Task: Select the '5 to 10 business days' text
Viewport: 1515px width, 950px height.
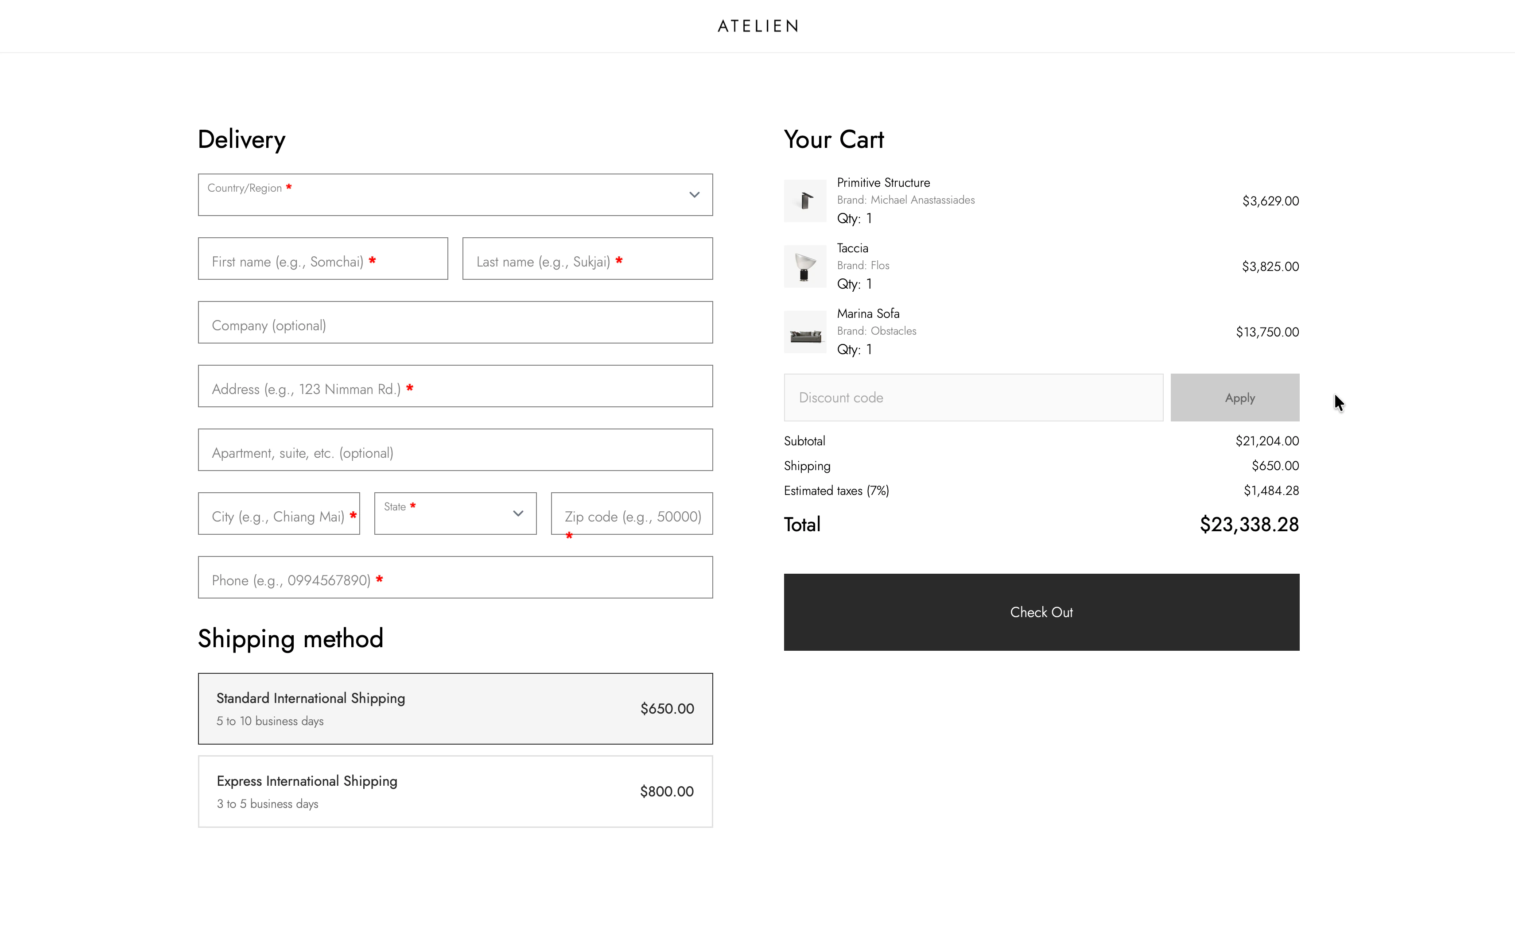Action: (270, 721)
